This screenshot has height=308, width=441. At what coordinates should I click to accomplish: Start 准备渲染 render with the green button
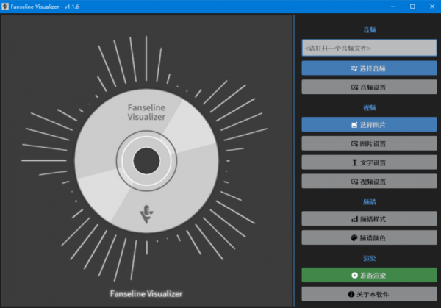[369, 275]
